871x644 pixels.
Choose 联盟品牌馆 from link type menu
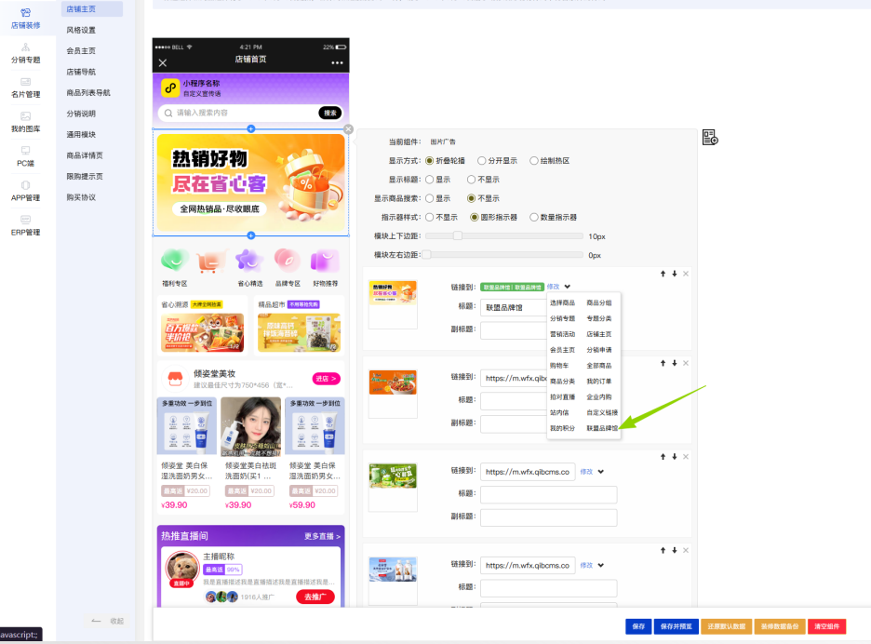[x=602, y=428]
